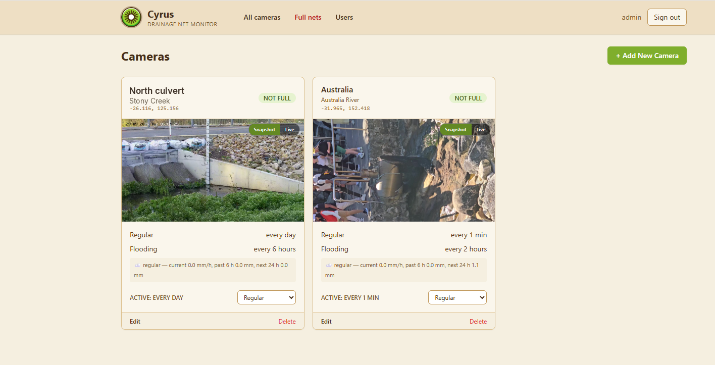This screenshot has width=715, height=365.
Task: Click the 'every 6 hours' flooding interval value
Action: tap(275, 249)
